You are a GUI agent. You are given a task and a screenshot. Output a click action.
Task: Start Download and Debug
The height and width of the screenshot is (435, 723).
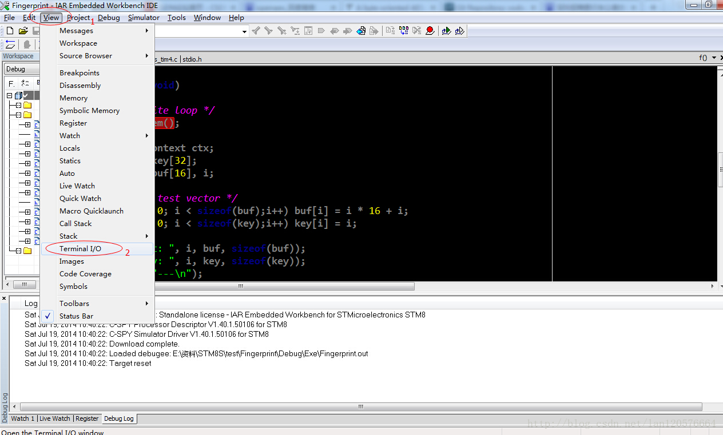[446, 31]
